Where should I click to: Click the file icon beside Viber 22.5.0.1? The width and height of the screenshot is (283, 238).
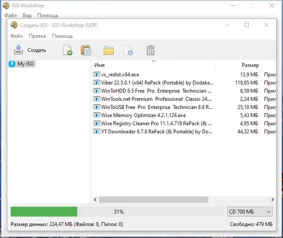97,83
